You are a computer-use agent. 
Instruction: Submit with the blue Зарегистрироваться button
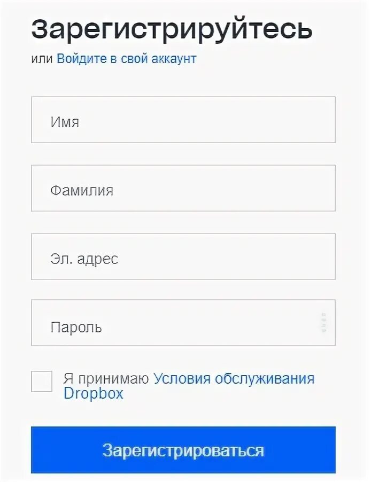[x=183, y=450]
